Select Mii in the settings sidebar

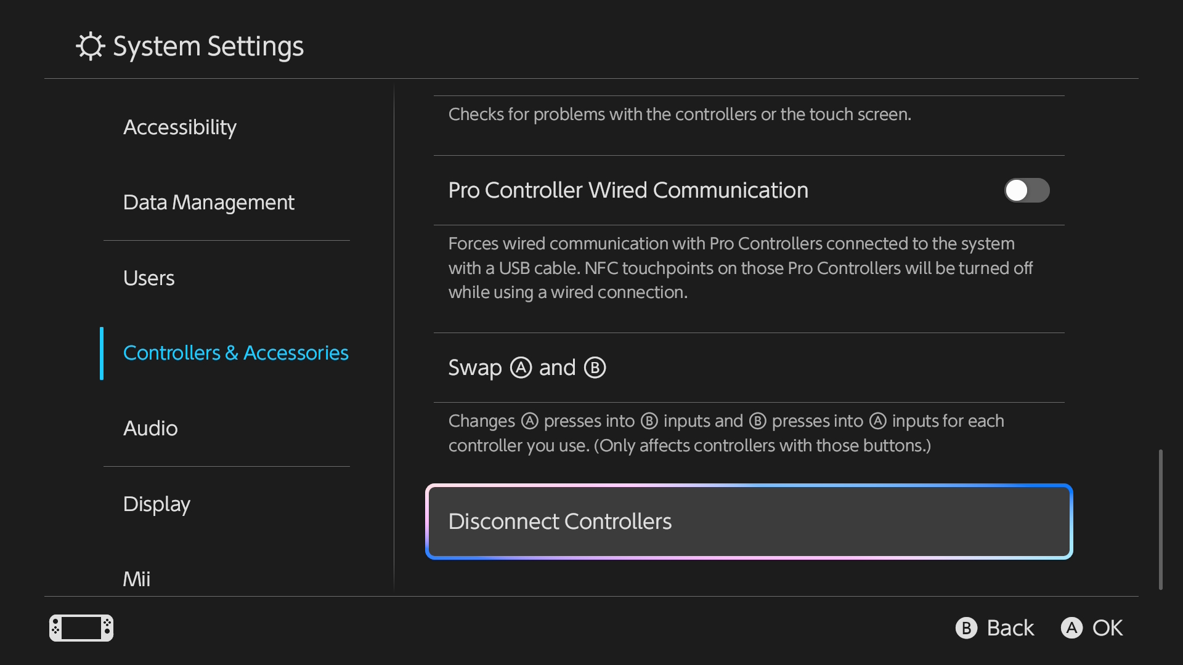tap(136, 579)
